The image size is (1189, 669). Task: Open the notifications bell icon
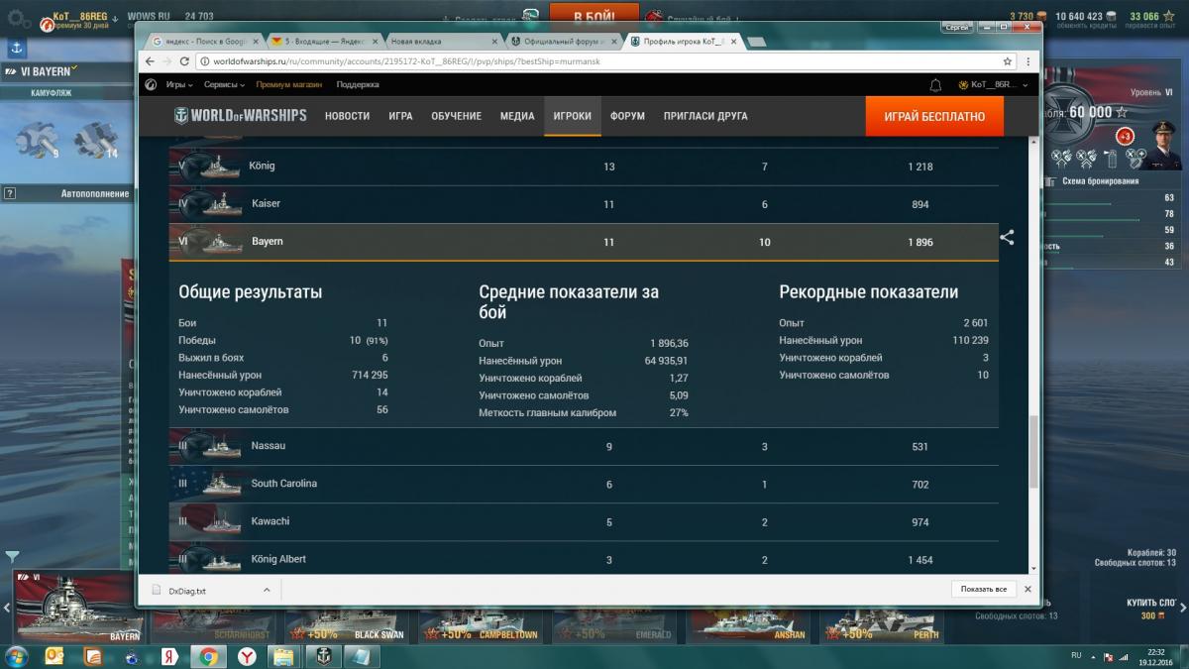point(935,85)
